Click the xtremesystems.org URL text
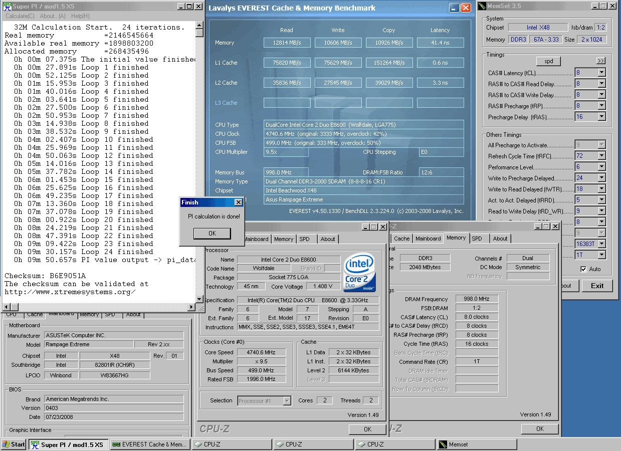 pos(70,292)
